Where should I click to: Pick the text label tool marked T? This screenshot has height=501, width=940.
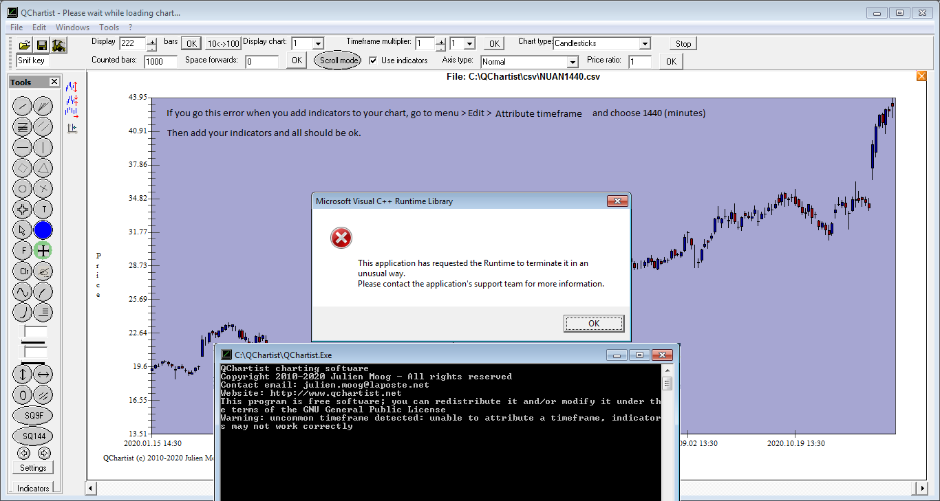pyautogui.click(x=43, y=210)
